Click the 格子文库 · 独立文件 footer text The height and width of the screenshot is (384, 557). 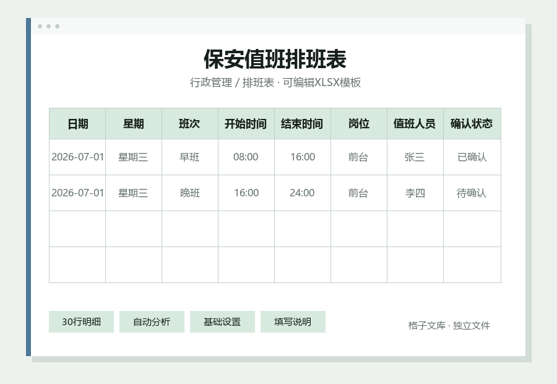(x=449, y=325)
